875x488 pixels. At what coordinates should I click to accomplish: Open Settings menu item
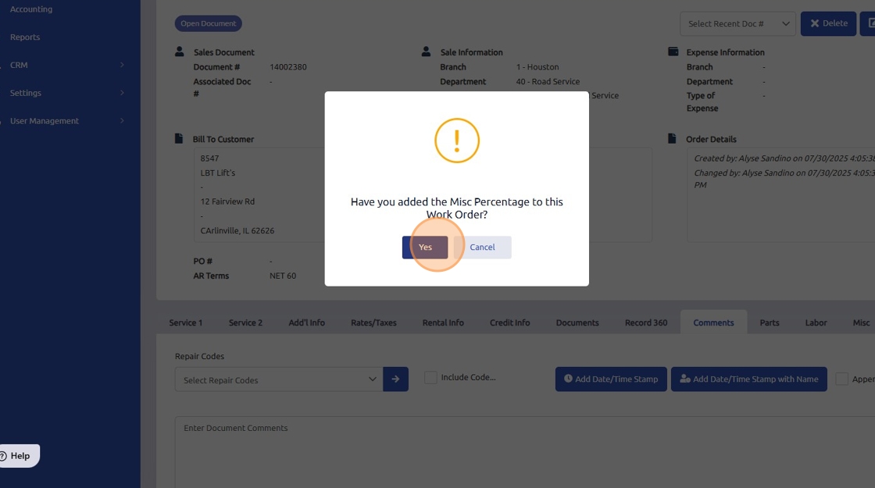click(26, 93)
